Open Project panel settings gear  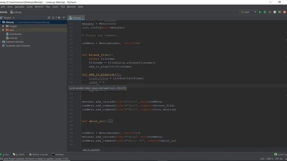click(59, 18)
